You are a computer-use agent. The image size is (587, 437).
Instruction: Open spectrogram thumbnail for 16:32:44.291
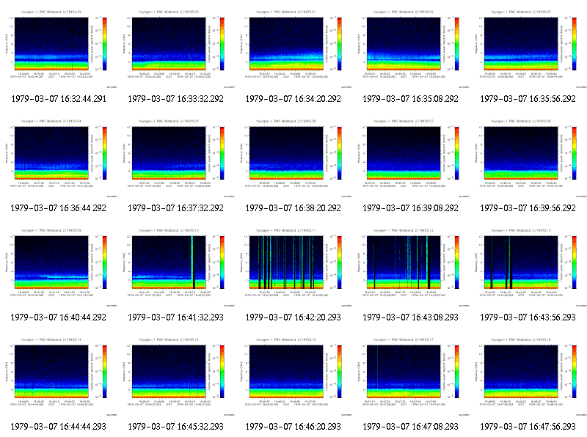click(59, 48)
